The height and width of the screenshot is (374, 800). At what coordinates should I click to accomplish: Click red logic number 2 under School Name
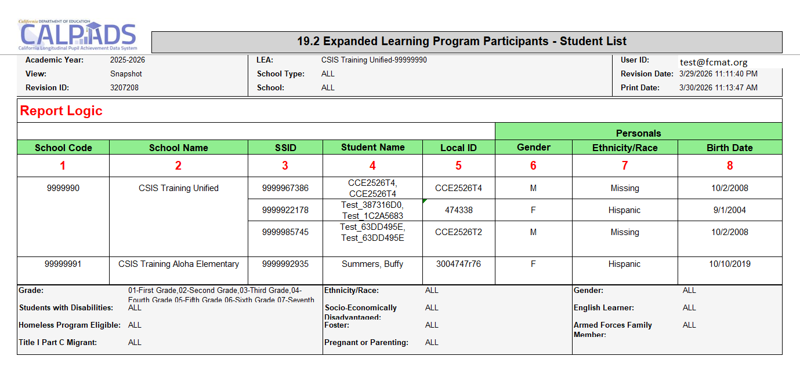coord(178,166)
